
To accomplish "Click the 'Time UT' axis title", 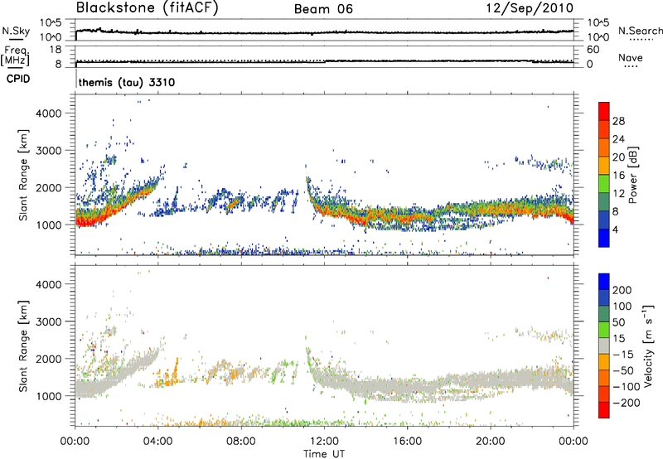I will point(324,454).
